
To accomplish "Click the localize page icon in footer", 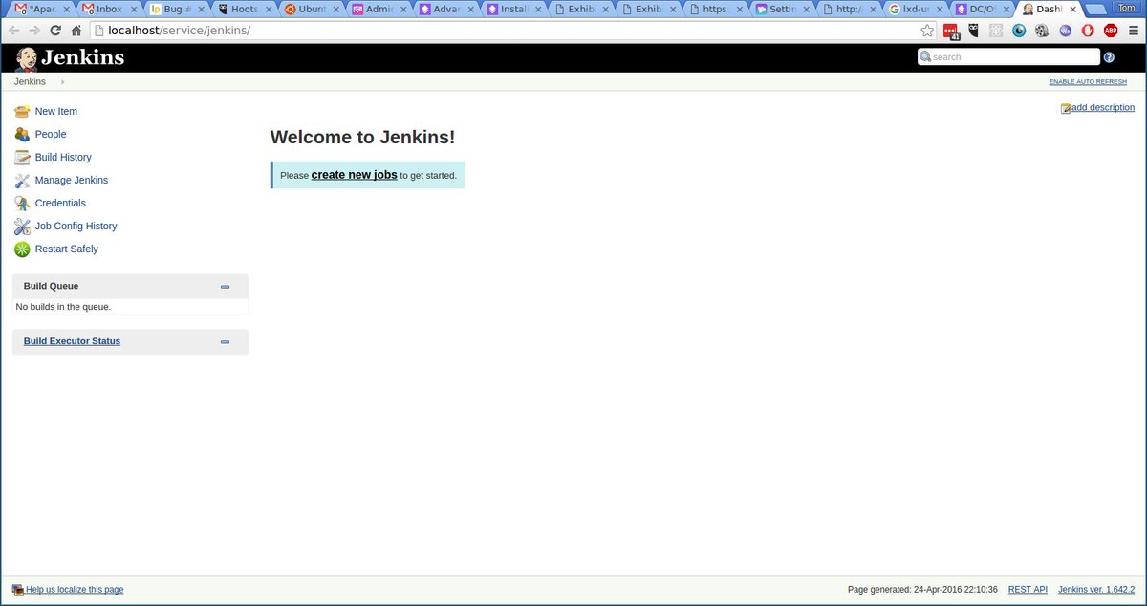I will click(x=18, y=590).
